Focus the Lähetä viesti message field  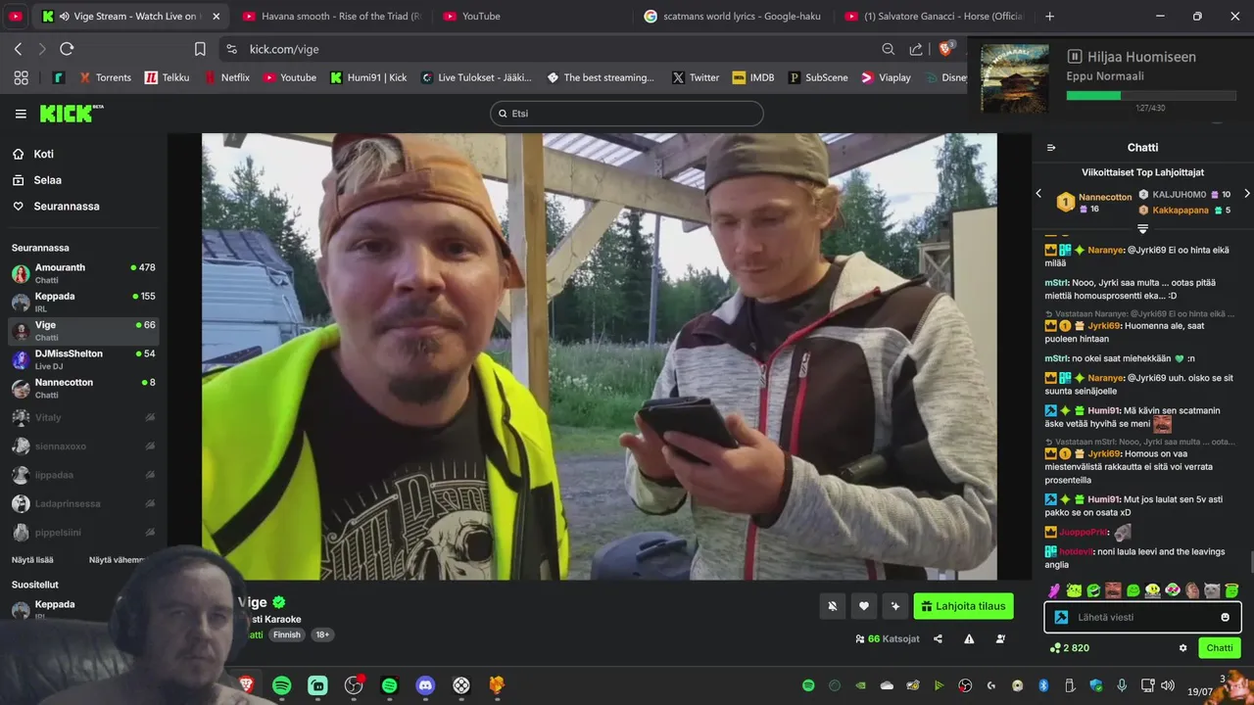click(1143, 617)
